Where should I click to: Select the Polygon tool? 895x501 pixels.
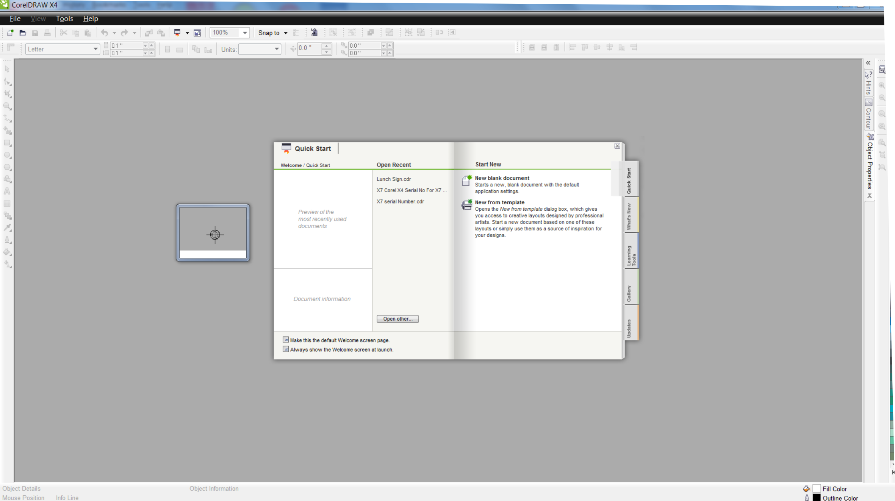(7, 167)
